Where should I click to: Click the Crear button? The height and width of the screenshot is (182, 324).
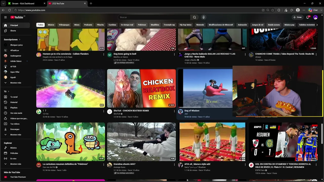(297, 17)
